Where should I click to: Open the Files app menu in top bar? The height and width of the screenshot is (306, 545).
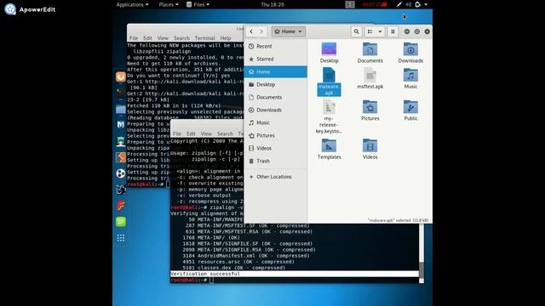pos(198,4)
